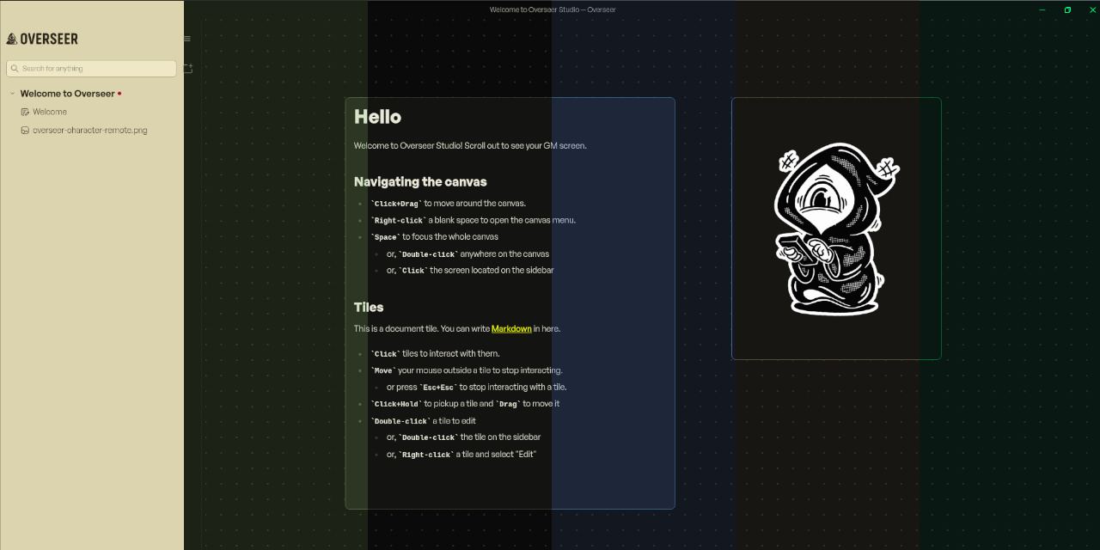Click the 'Esc+Esc' instruction line
Screen dimensions: 1100x550
pyautogui.click(x=476, y=388)
